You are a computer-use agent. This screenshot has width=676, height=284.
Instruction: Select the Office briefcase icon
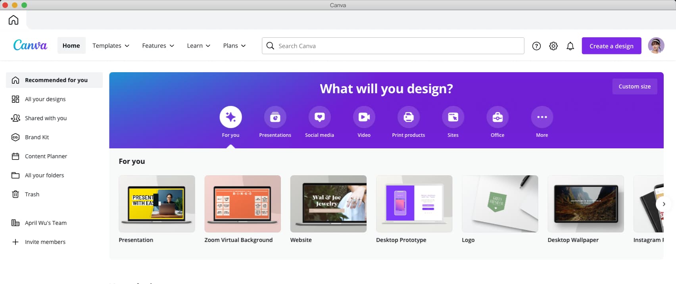pos(497,117)
